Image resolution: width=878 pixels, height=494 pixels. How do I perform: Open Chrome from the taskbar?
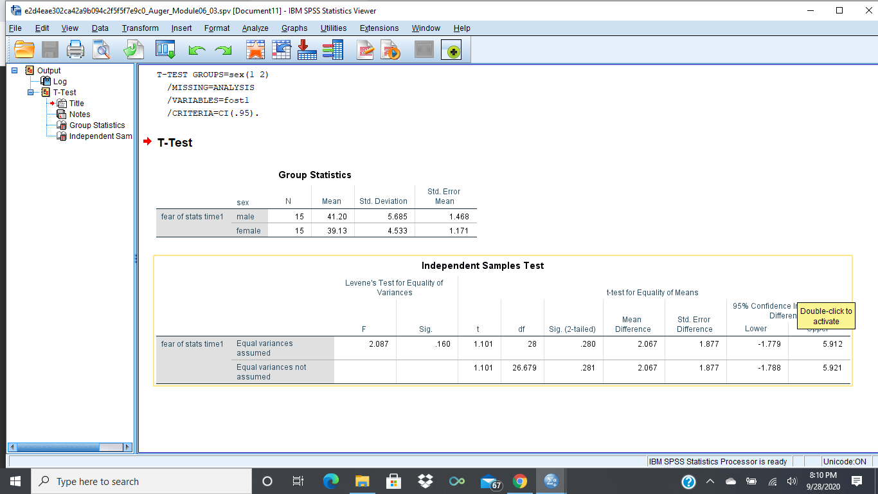point(521,481)
